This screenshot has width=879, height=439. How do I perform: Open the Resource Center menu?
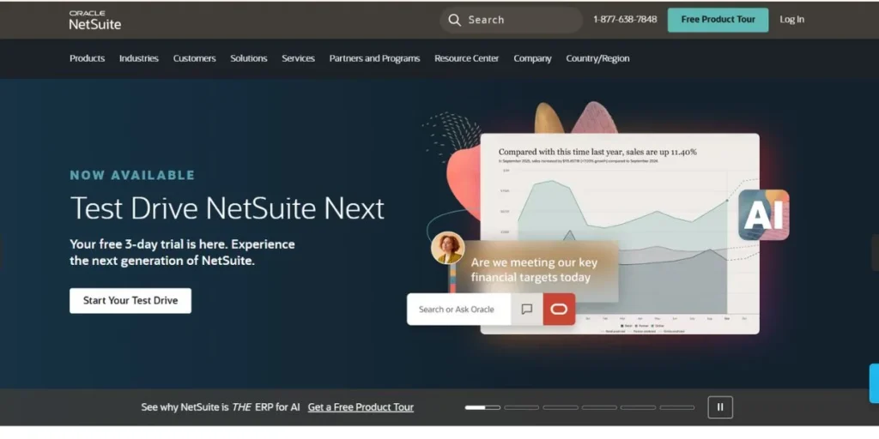coord(466,58)
